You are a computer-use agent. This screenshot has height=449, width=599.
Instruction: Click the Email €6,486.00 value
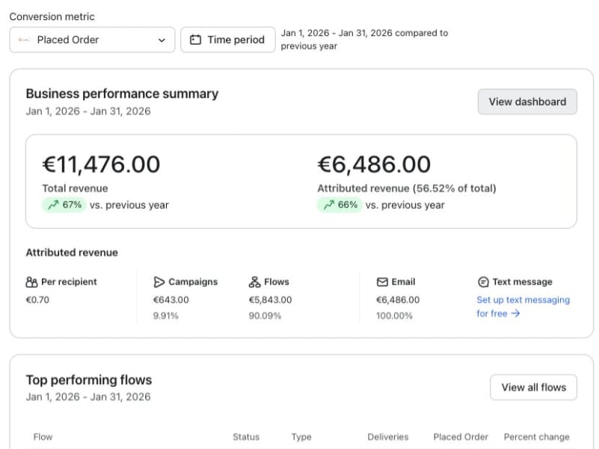click(398, 299)
